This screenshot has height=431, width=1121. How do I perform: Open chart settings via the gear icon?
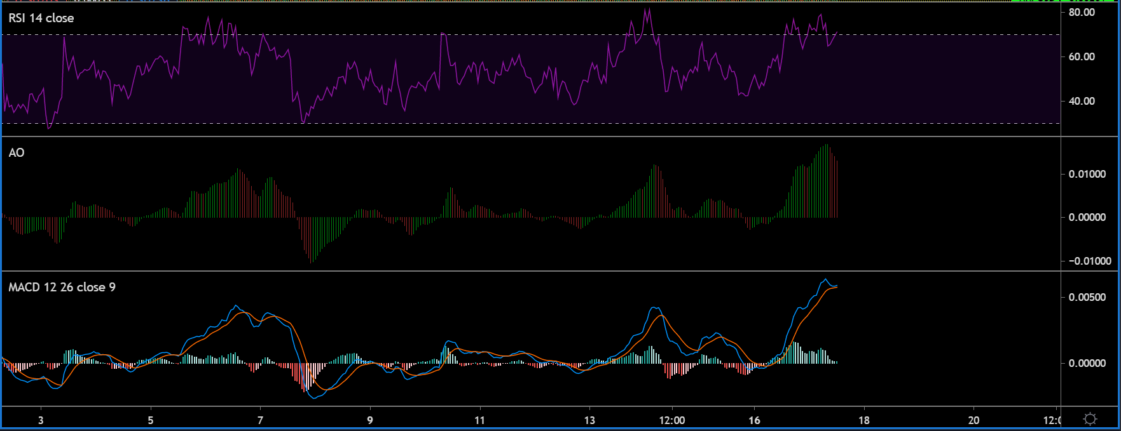1090,419
